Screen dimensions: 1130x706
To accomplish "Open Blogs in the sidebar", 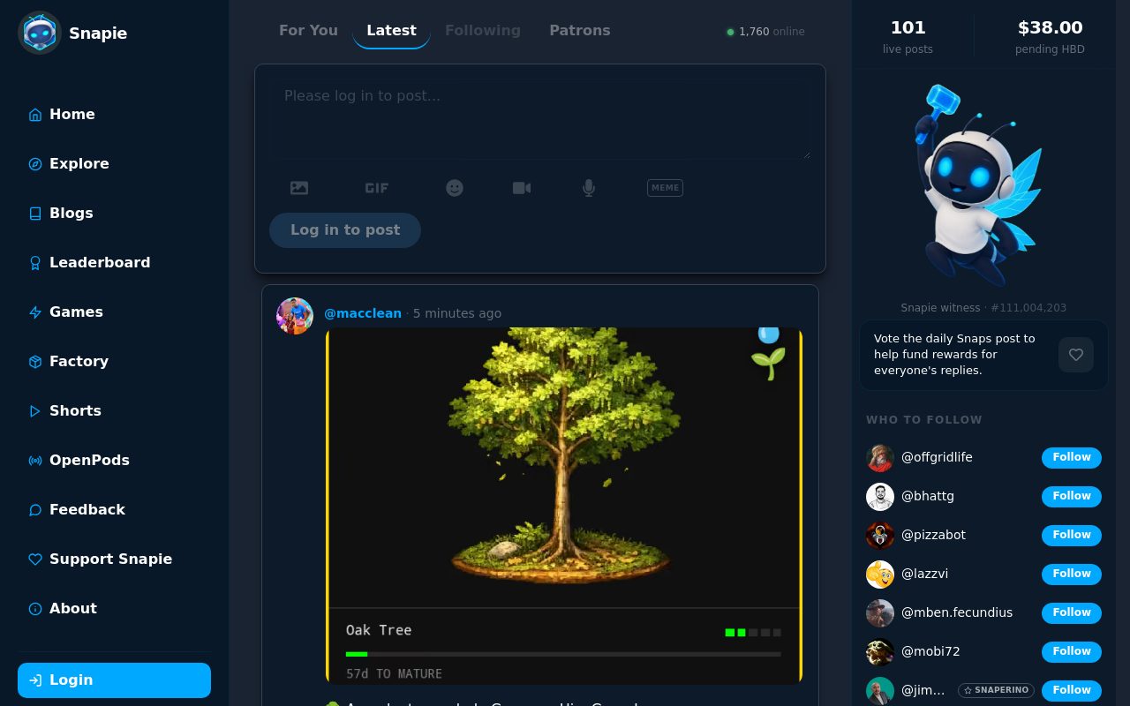I will [x=114, y=213].
